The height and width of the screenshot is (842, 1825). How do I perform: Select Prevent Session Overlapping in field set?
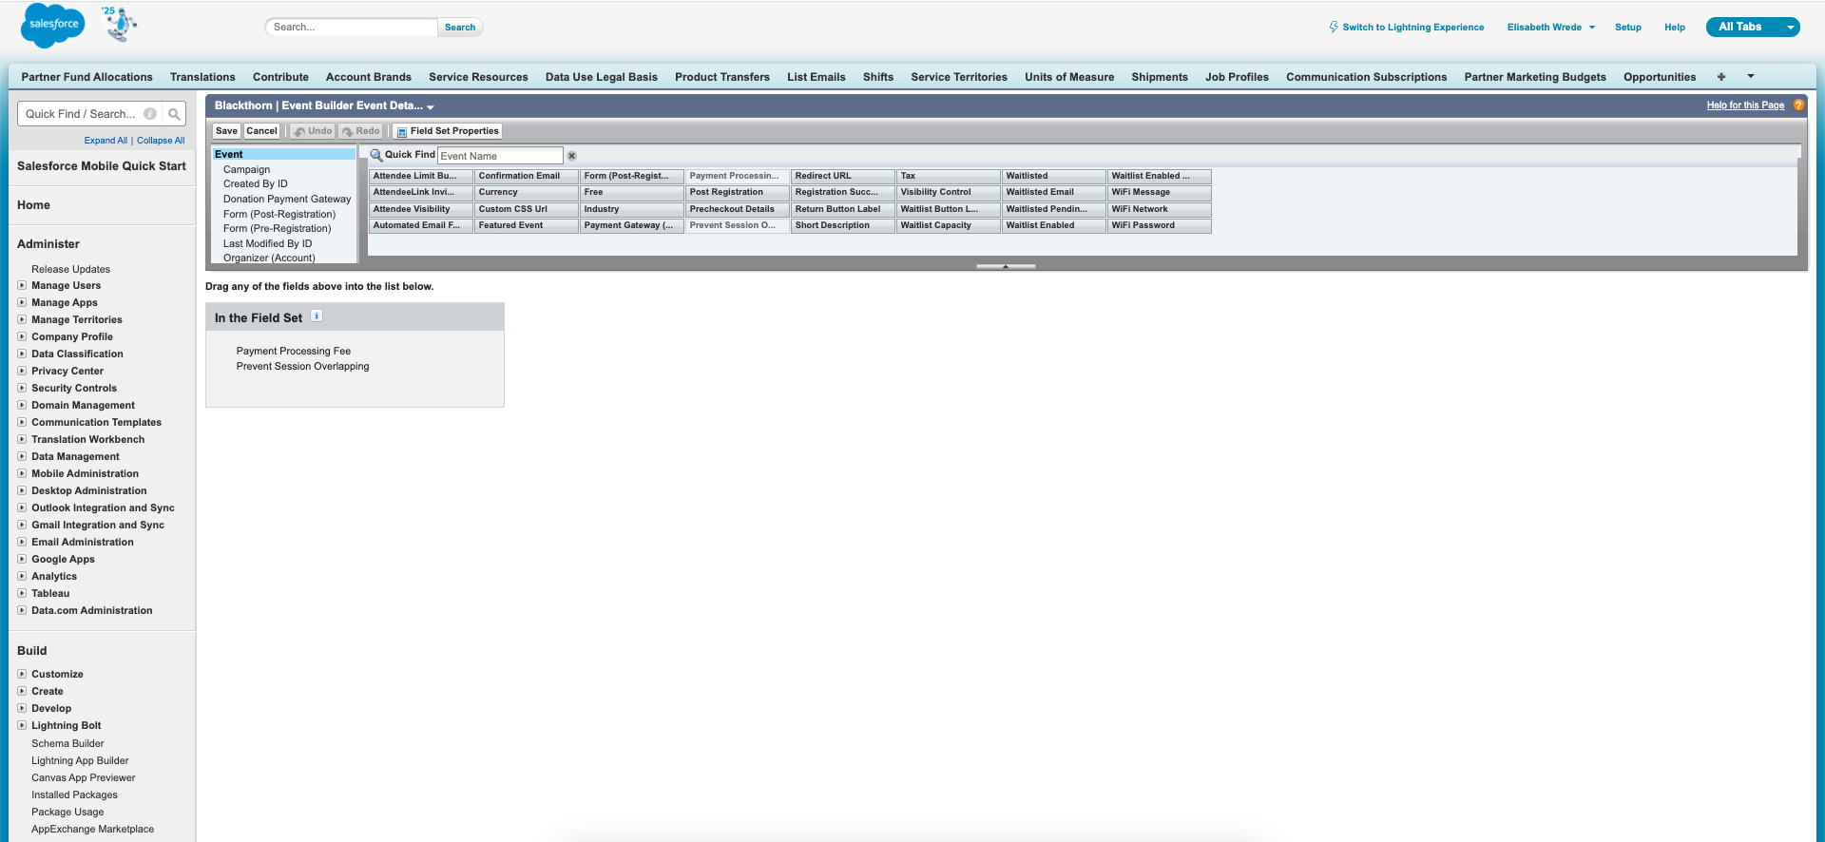(x=302, y=366)
